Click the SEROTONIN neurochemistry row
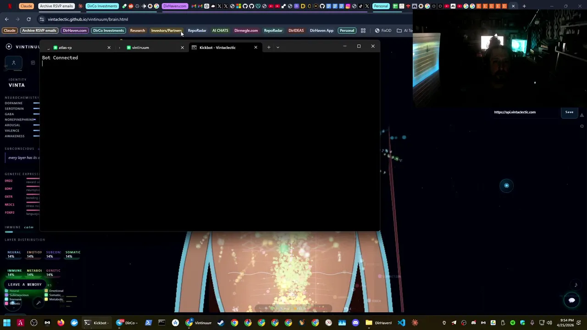 [x=22, y=109]
